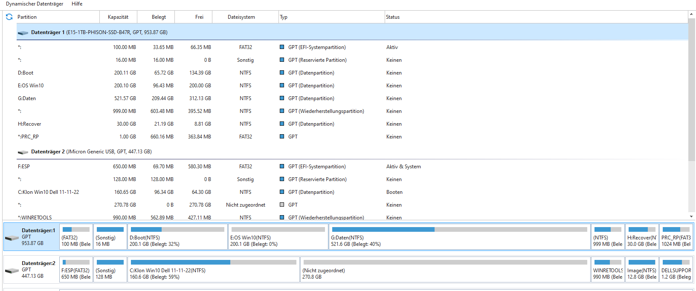Click scrollbar down arrow of partition list
The width and height of the screenshot is (696, 291).
coord(691,216)
